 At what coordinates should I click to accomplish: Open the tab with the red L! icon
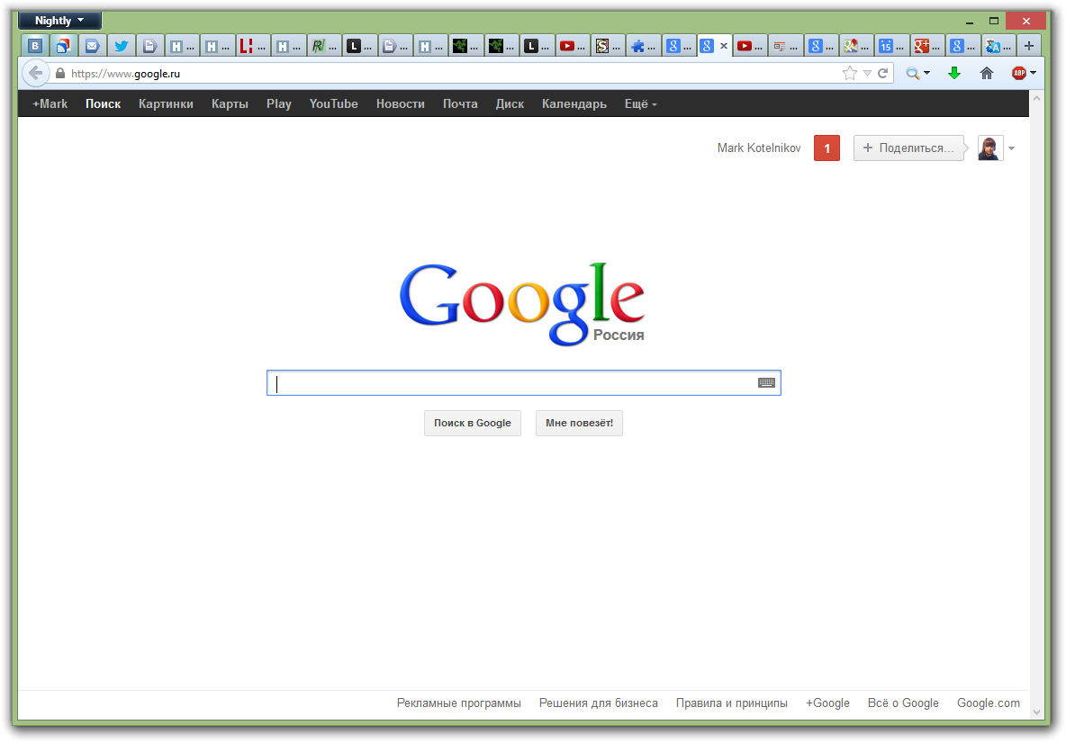click(253, 46)
